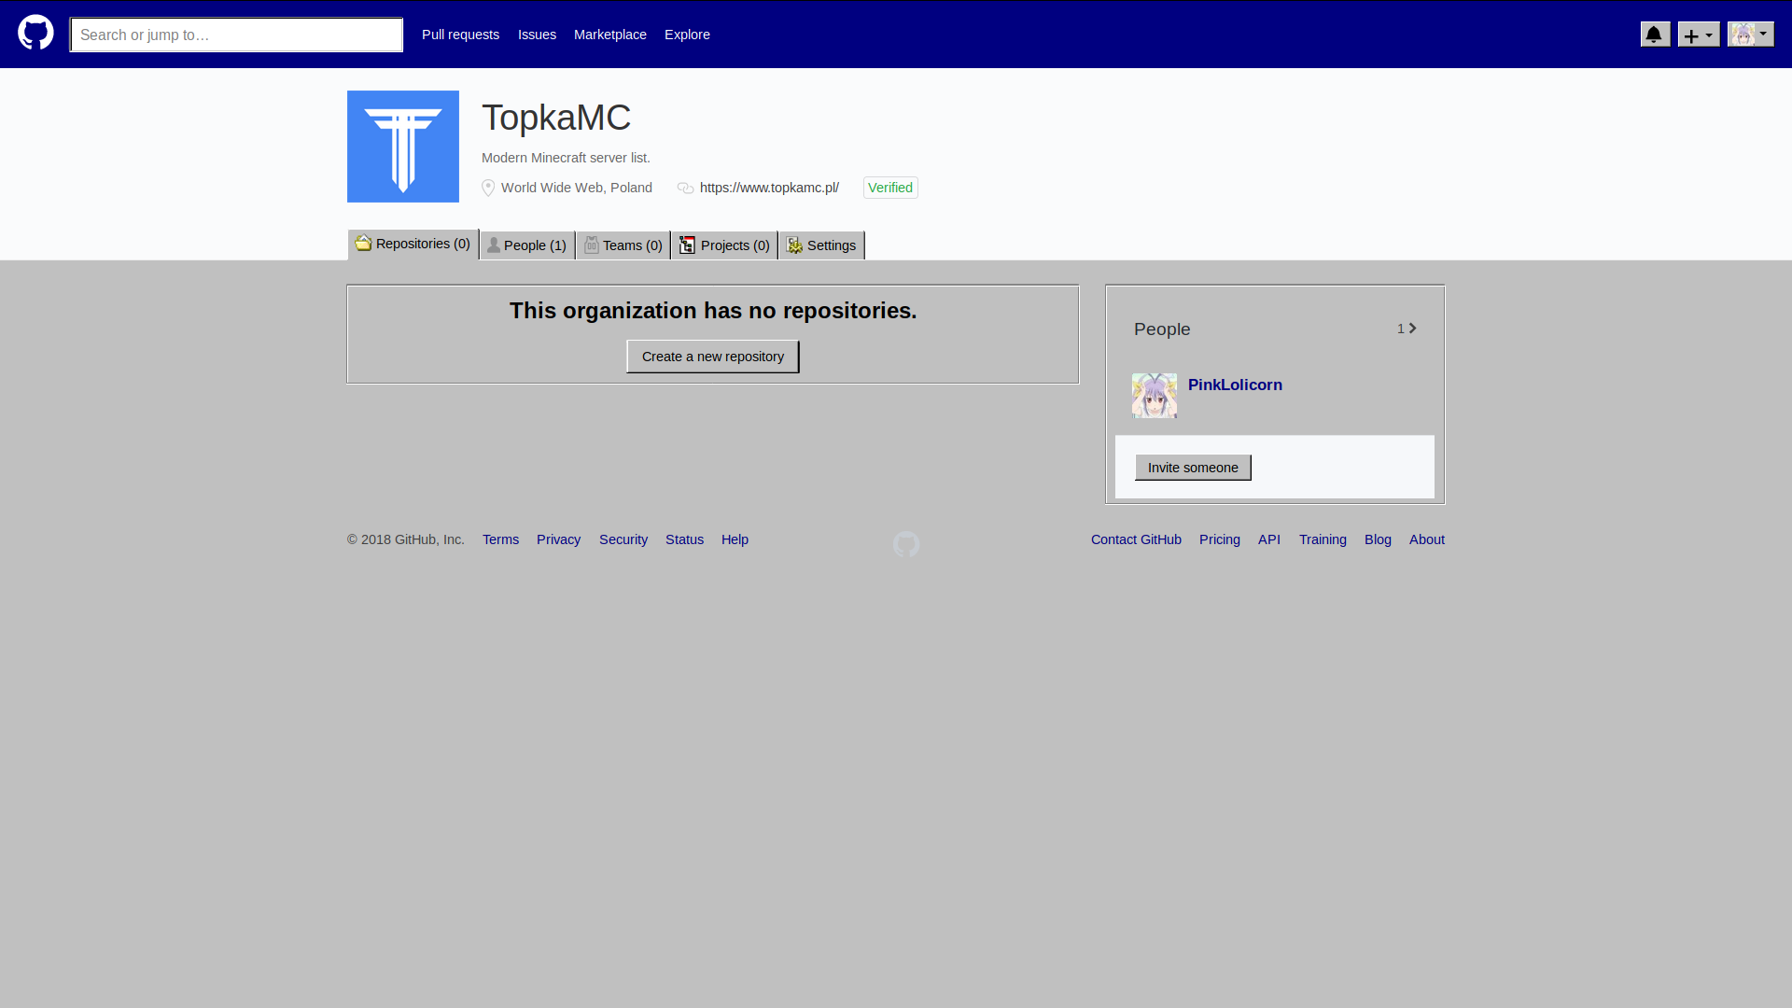Switch to the People (1) tab

(x=527, y=245)
